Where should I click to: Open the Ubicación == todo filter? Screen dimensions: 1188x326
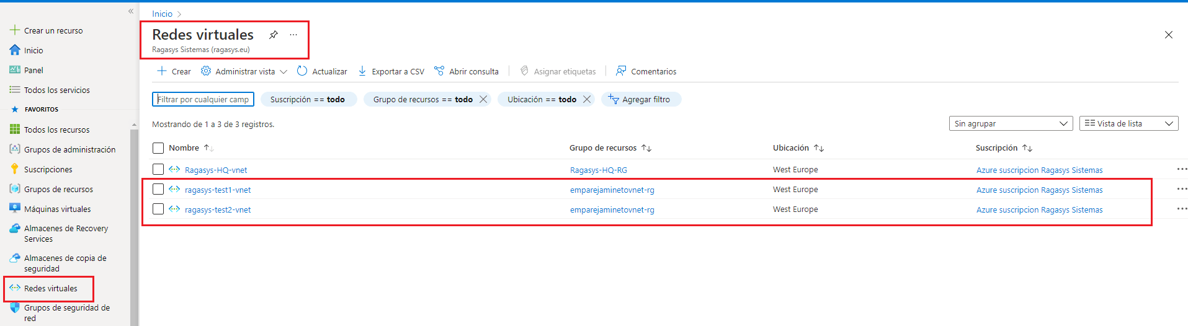[542, 99]
